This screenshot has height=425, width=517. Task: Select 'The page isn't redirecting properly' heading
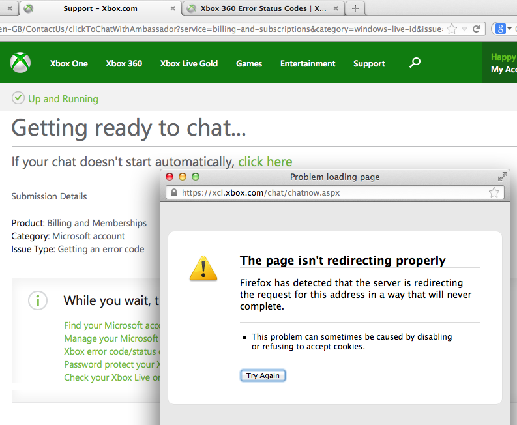tap(342, 261)
